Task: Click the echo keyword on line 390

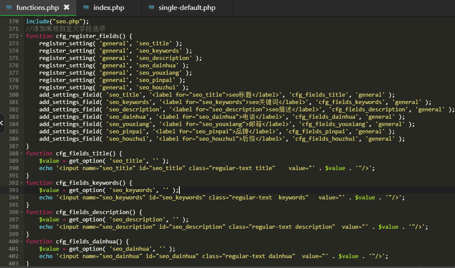Action: pos(46,168)
